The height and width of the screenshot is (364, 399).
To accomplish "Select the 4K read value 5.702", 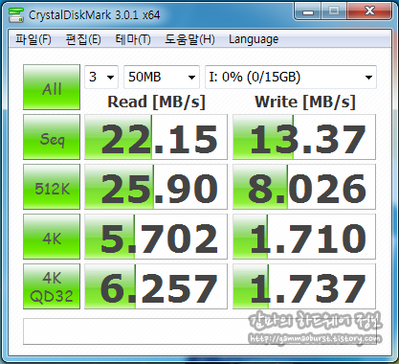I will [x=156, y=237].
